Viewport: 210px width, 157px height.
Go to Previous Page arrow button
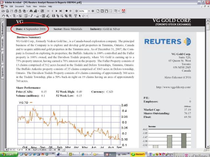[x=52, y=11]
